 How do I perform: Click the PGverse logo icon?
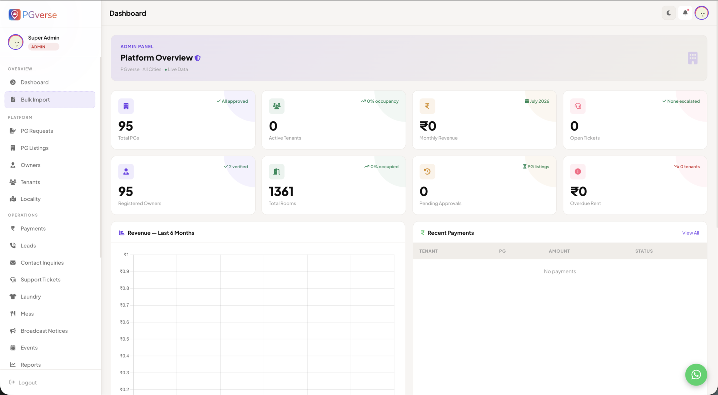14,14
